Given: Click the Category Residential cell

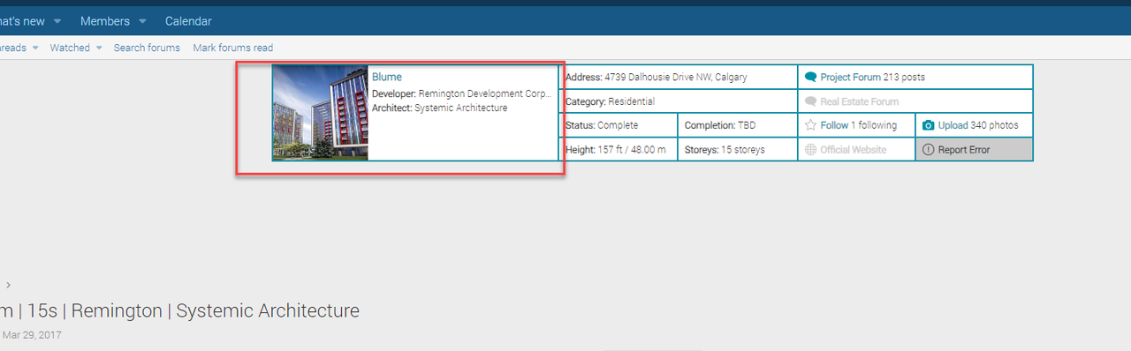Looking at the screenshot, I should click(679, 101).
